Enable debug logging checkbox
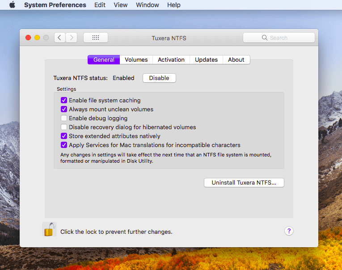The image size is (342, 270). 64,118
